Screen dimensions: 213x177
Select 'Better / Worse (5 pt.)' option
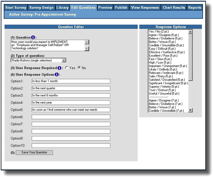[x=162, y=42]
